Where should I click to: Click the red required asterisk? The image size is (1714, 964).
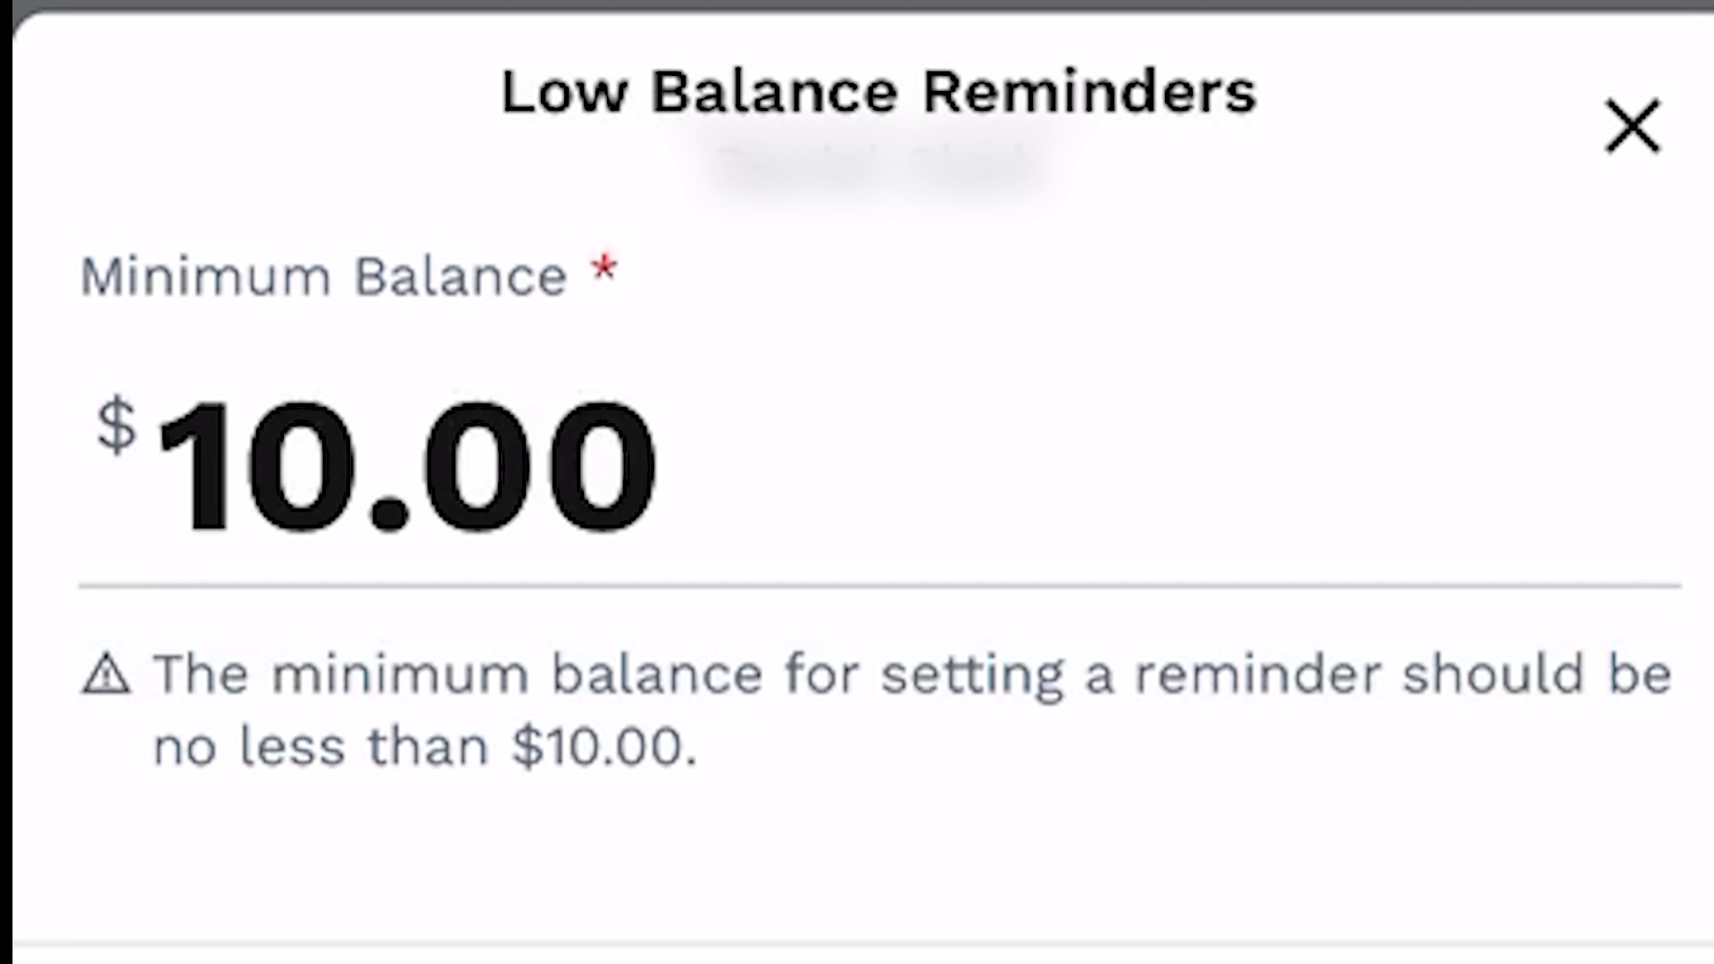[x=604, y=268]
